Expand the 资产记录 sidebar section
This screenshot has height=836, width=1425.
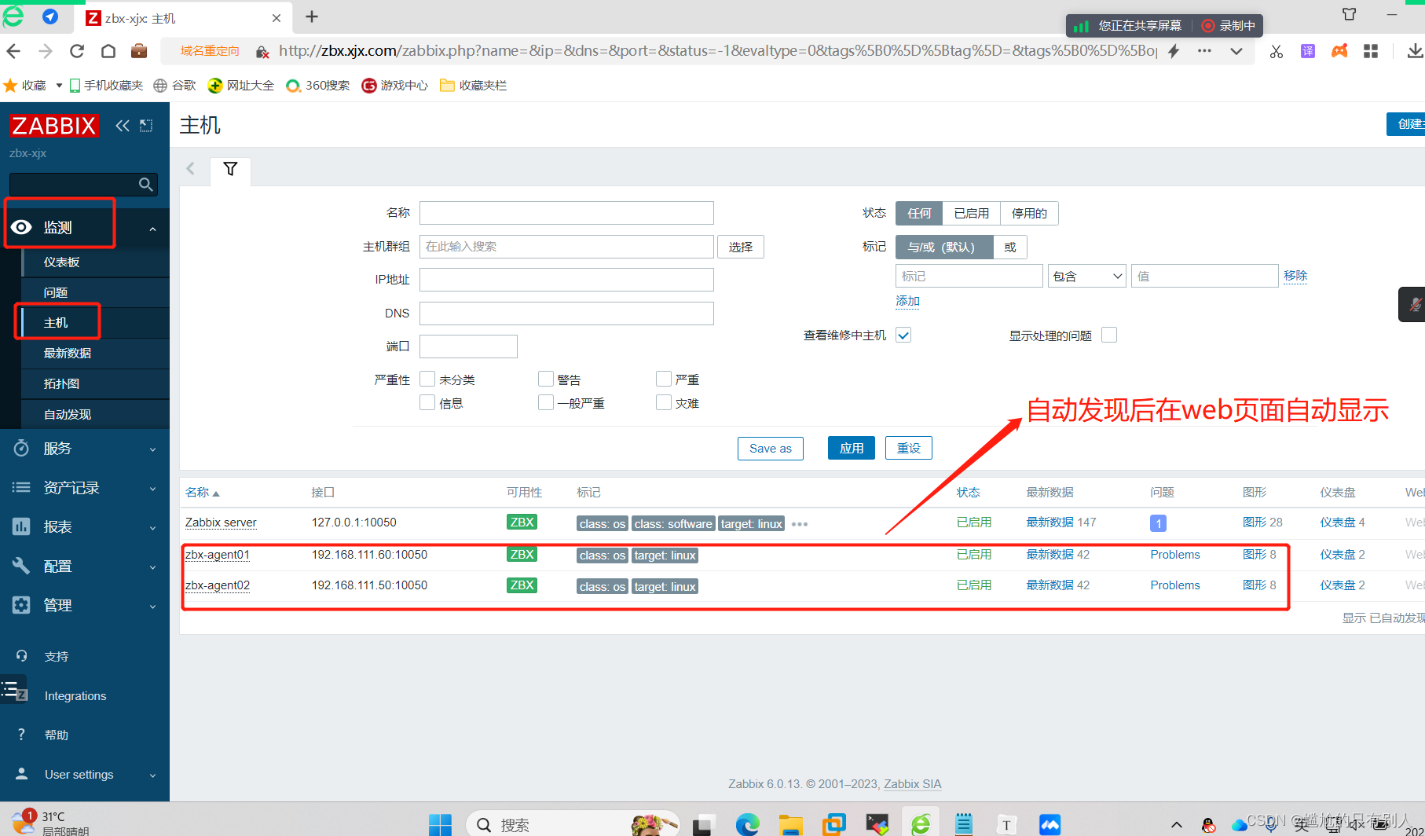coord(85,488)
